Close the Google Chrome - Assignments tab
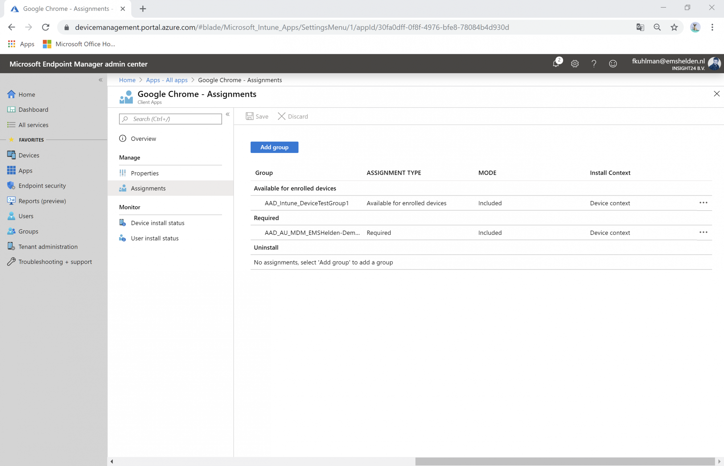 coord(123,9)
